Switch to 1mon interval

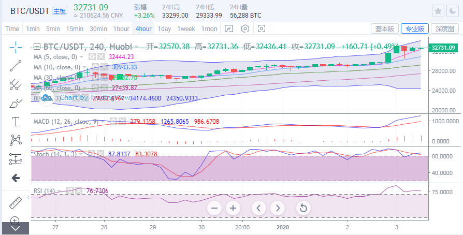(x=209, y=29)
